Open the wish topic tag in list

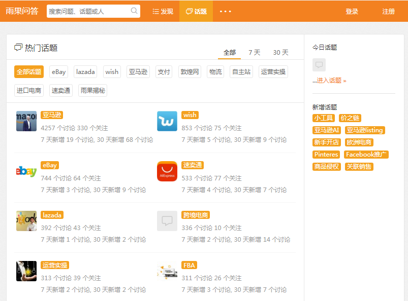pyautogui.click(x=190, y=115)
